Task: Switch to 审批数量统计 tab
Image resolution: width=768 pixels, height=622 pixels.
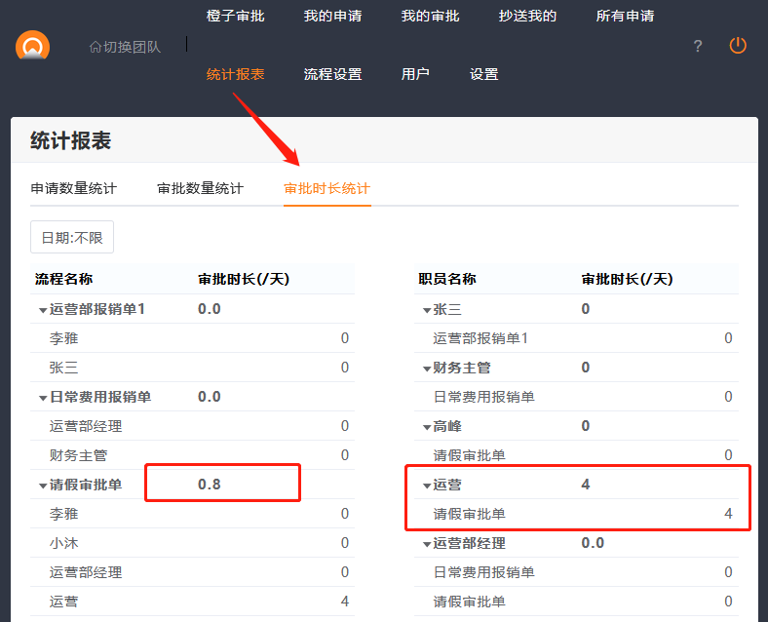Action: [200, 188]
